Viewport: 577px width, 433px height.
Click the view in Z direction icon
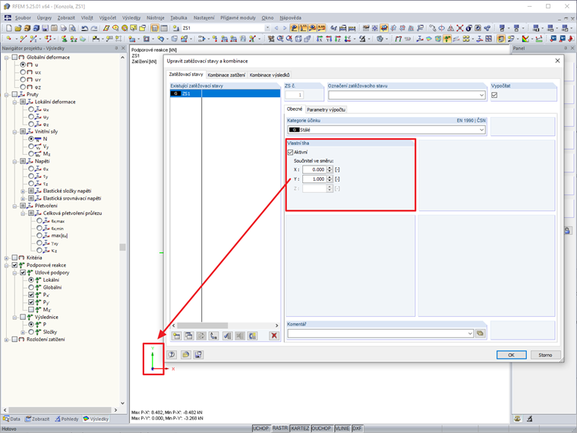click(337, 38)
